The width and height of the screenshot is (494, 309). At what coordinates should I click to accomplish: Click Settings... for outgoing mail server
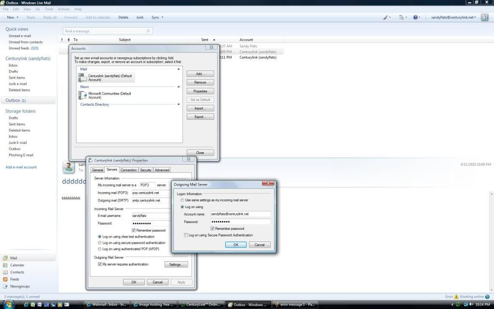[x=176, y=265]
